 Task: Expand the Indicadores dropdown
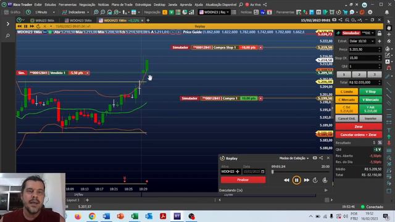[x=88, y=12]
